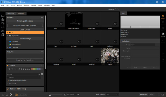Show EXIF metadata button

click(135, 68)
